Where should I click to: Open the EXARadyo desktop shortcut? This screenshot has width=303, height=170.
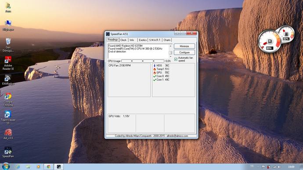pos(8,80)
